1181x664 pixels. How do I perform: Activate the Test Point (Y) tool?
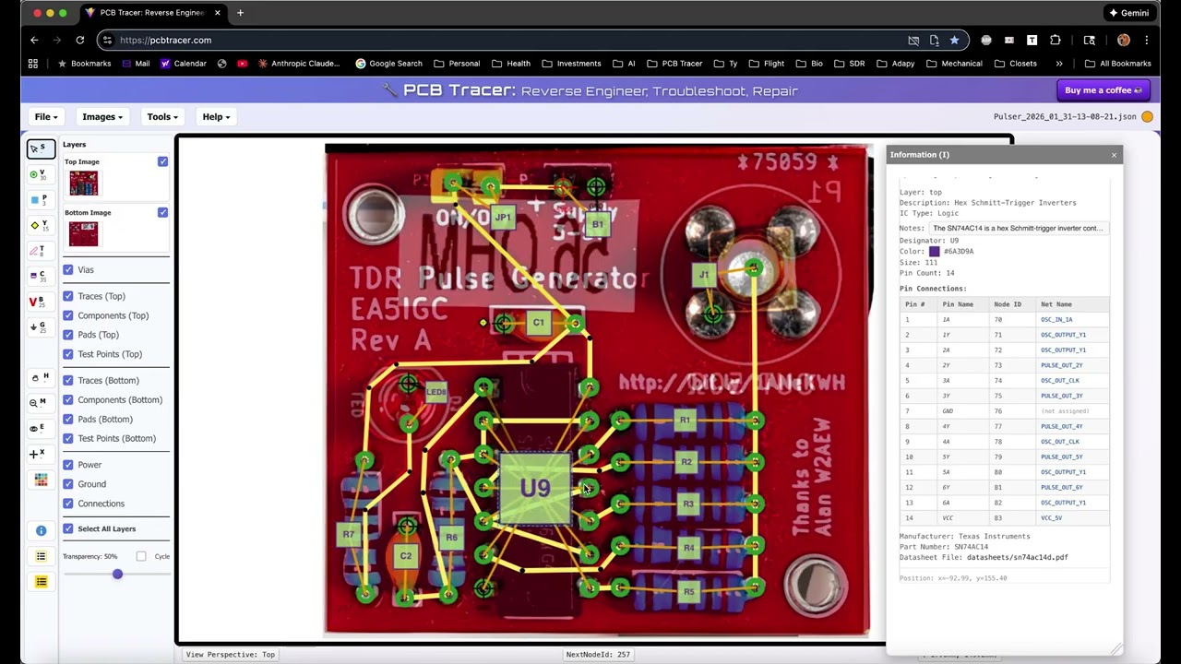coord(41,225)
